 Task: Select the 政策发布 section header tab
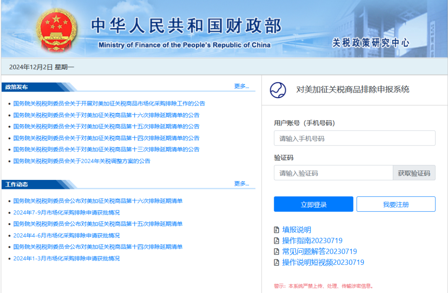pyautogui.click(x=16, y=87)
